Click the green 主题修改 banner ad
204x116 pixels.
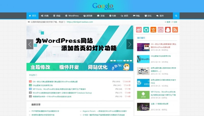click(80, 67)
